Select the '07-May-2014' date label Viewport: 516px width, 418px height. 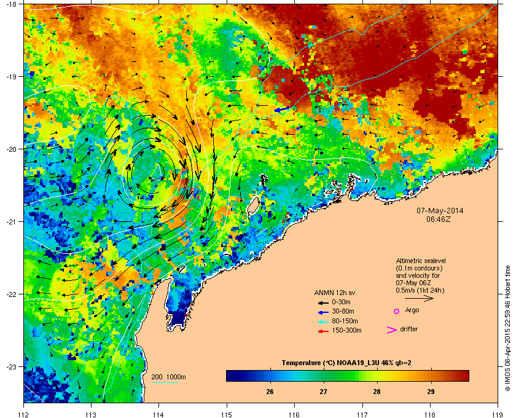pyautogui.click(x=440, y=211)
